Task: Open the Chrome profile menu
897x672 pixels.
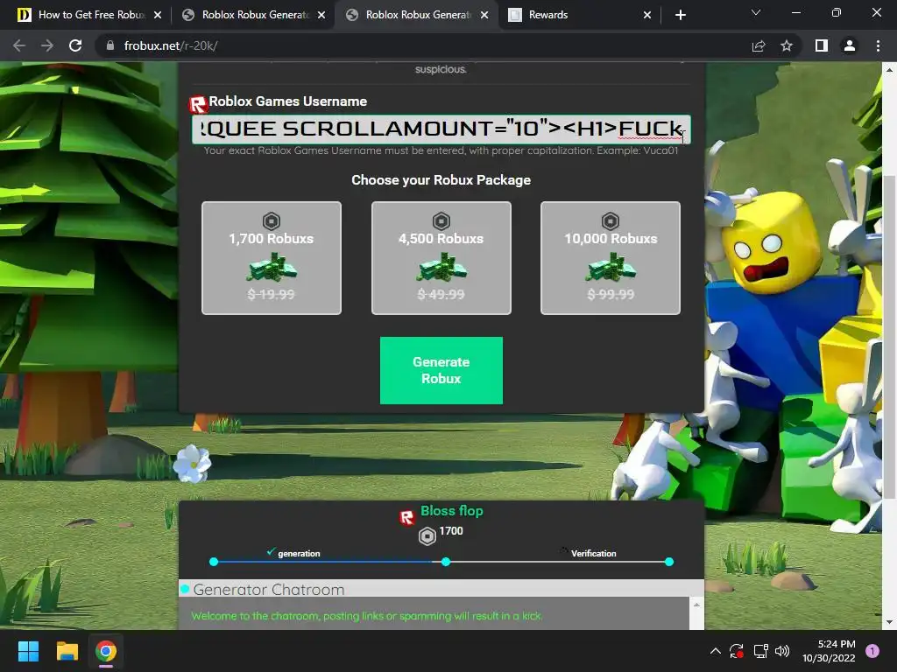Action: coord(850,45)
